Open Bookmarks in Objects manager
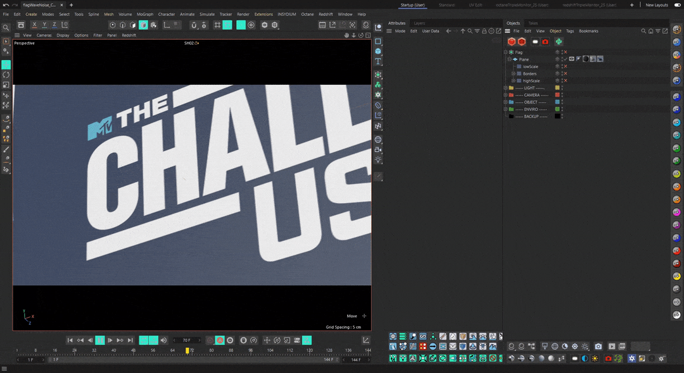684x373 pixels. (x=588, y=31)
